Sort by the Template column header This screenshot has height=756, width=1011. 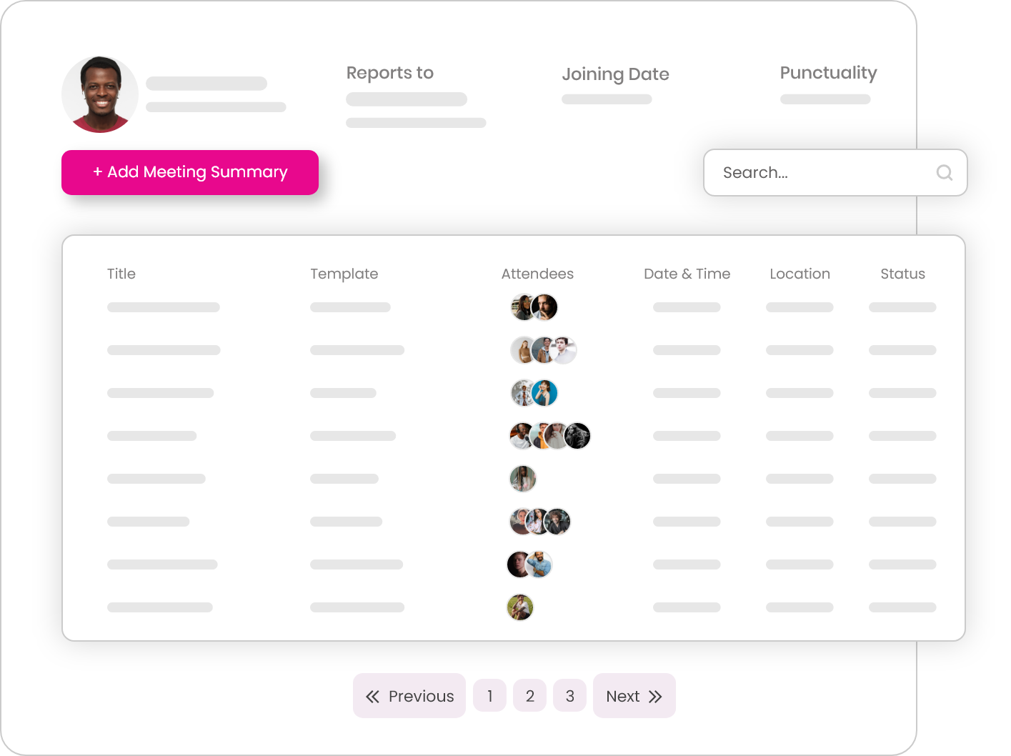344,274
